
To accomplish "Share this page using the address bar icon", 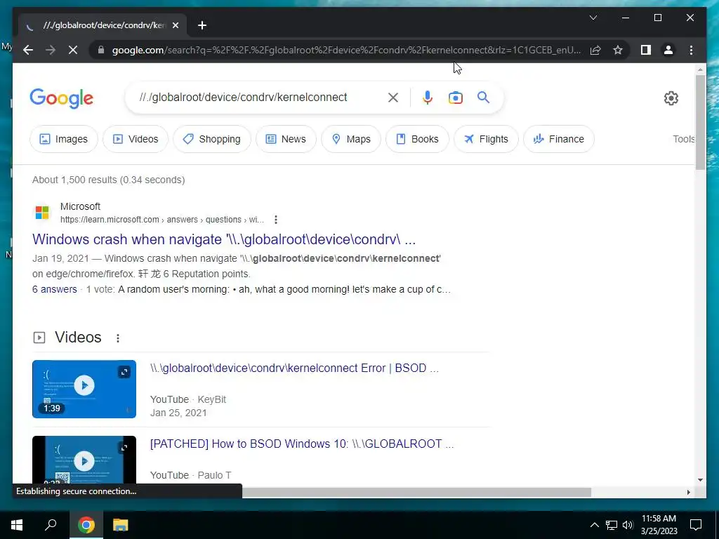I will [x=595, y=50].
